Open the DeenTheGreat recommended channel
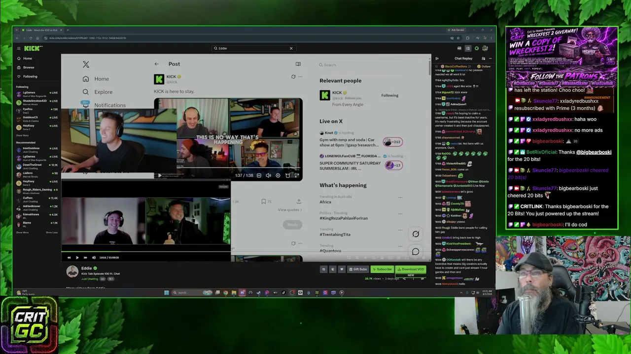 click(37, 166)
